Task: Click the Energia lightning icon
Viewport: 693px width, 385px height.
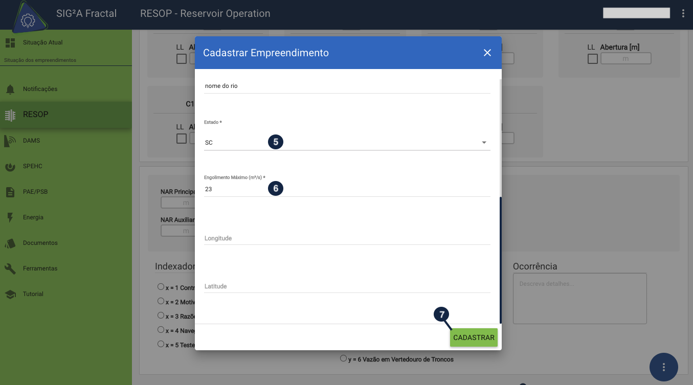Action: pos(10,218)
